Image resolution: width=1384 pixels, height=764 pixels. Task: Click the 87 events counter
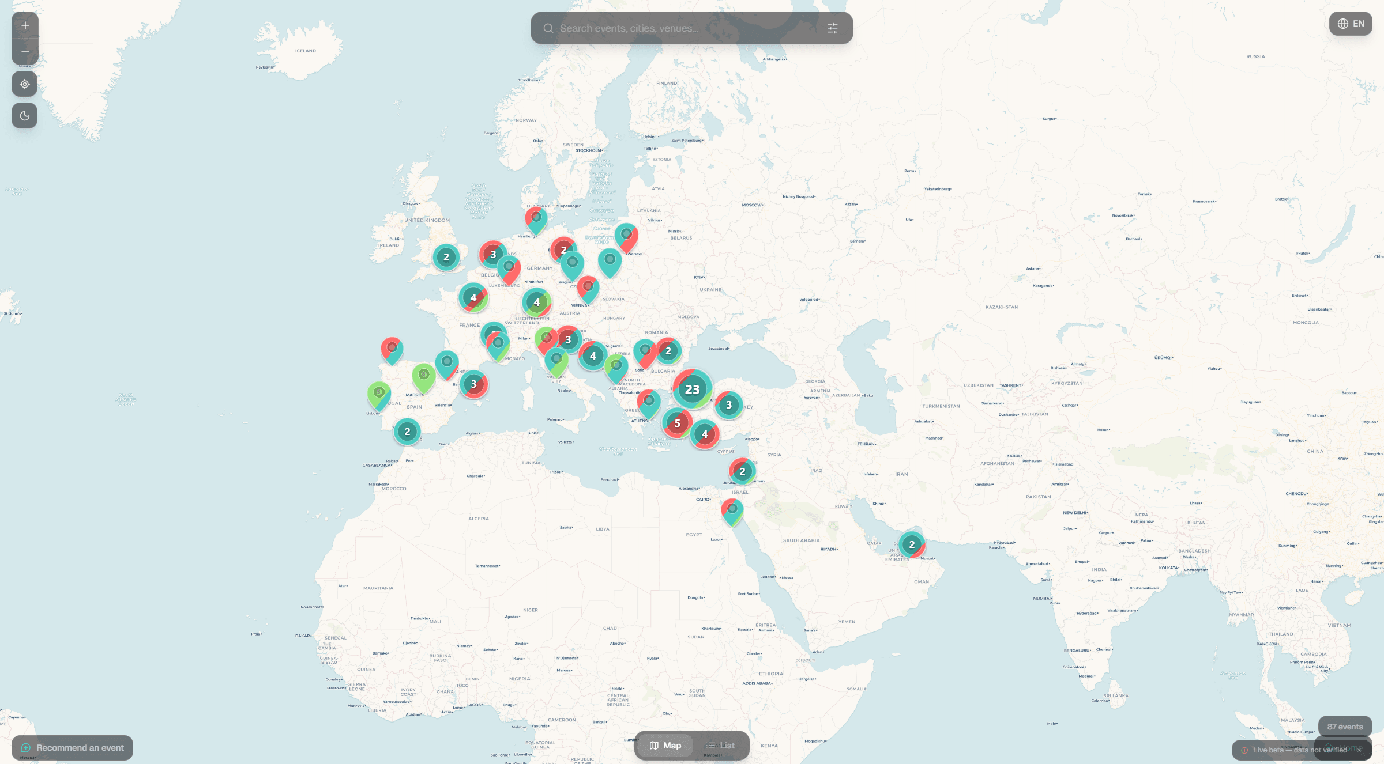click(1345, 727)
